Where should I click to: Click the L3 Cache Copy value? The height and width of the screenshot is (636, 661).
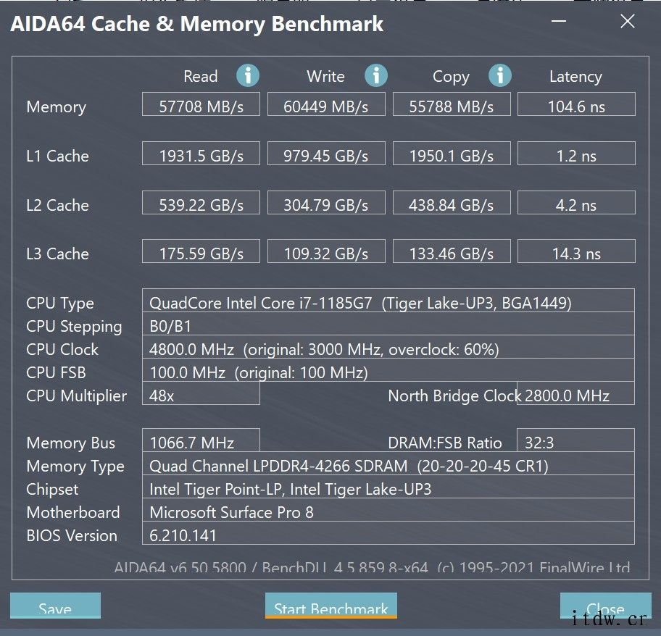(x=451, y=254)
